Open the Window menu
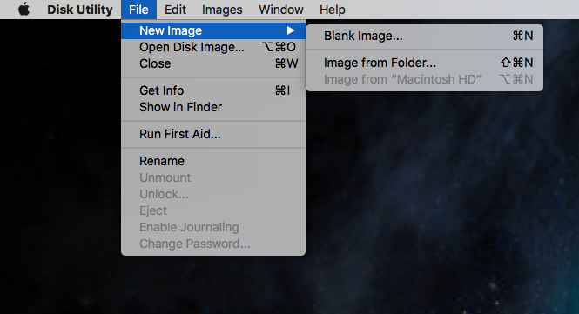The width and height of the screenshot is (579, 314). pyautogui.click(x=281, y=10)
